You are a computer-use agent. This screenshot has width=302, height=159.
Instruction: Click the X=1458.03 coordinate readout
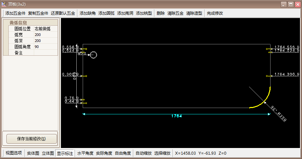185,153
